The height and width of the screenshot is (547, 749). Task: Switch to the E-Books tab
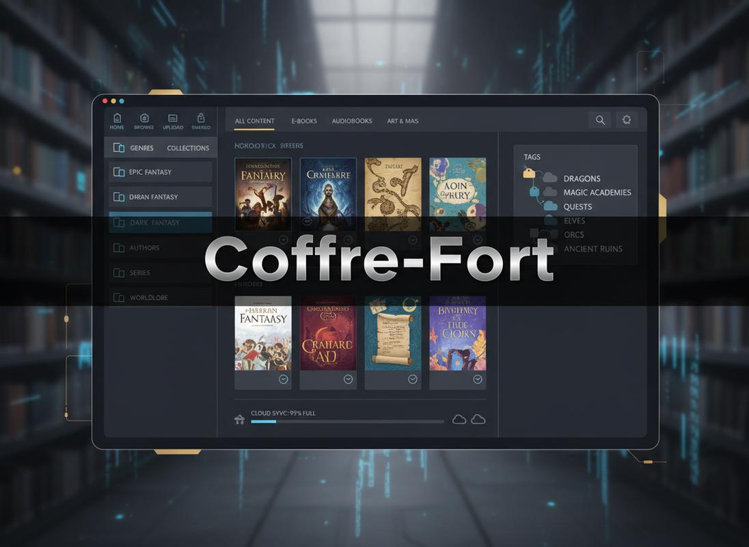pyautogui.click(x=303, y=120)
